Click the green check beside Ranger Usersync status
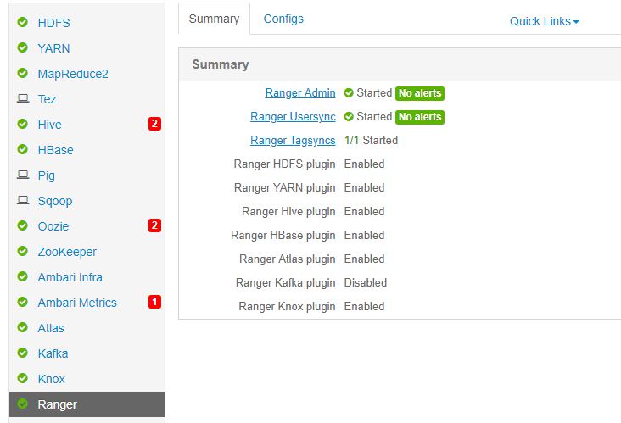The image size is (621, 423). pos(349,117)
